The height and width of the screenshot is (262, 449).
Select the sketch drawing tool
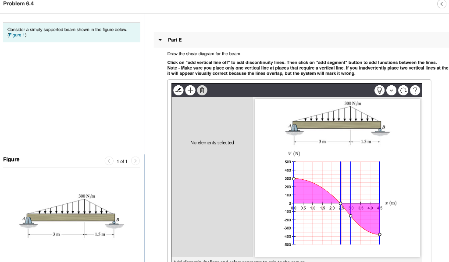pyautogui.click(x=178, y=90)
